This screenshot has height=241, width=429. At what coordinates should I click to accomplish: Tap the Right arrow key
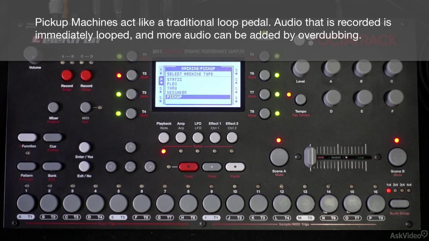click(x=150, y=166)
